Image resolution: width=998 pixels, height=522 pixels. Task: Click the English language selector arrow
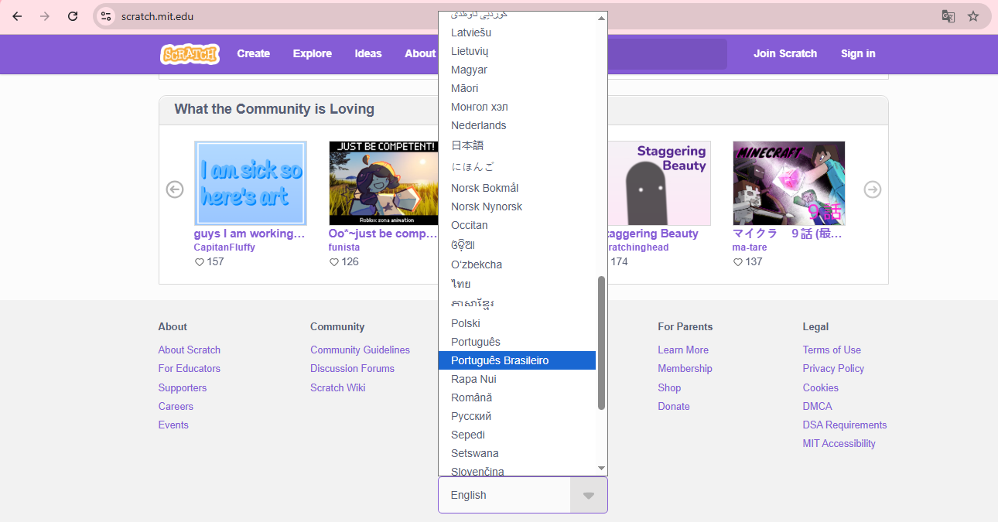[x=588, y=495]
